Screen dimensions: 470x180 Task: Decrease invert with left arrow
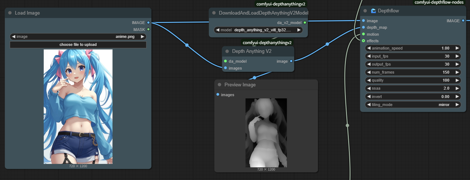click(x=369, y=96)
